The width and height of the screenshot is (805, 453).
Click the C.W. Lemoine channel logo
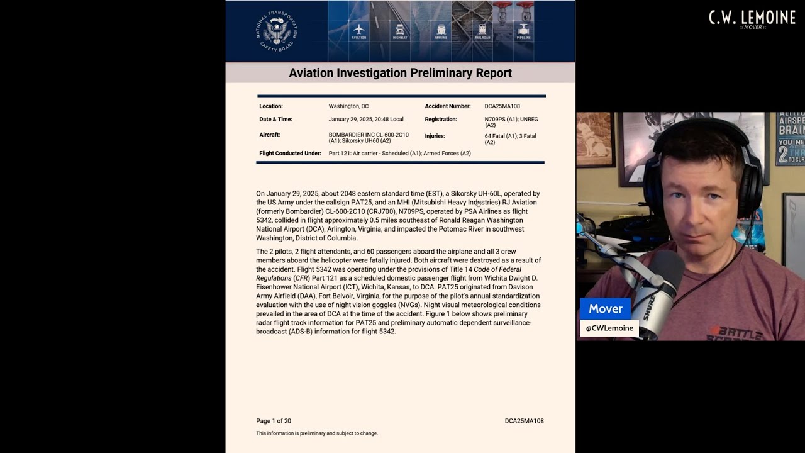[752, 19]
